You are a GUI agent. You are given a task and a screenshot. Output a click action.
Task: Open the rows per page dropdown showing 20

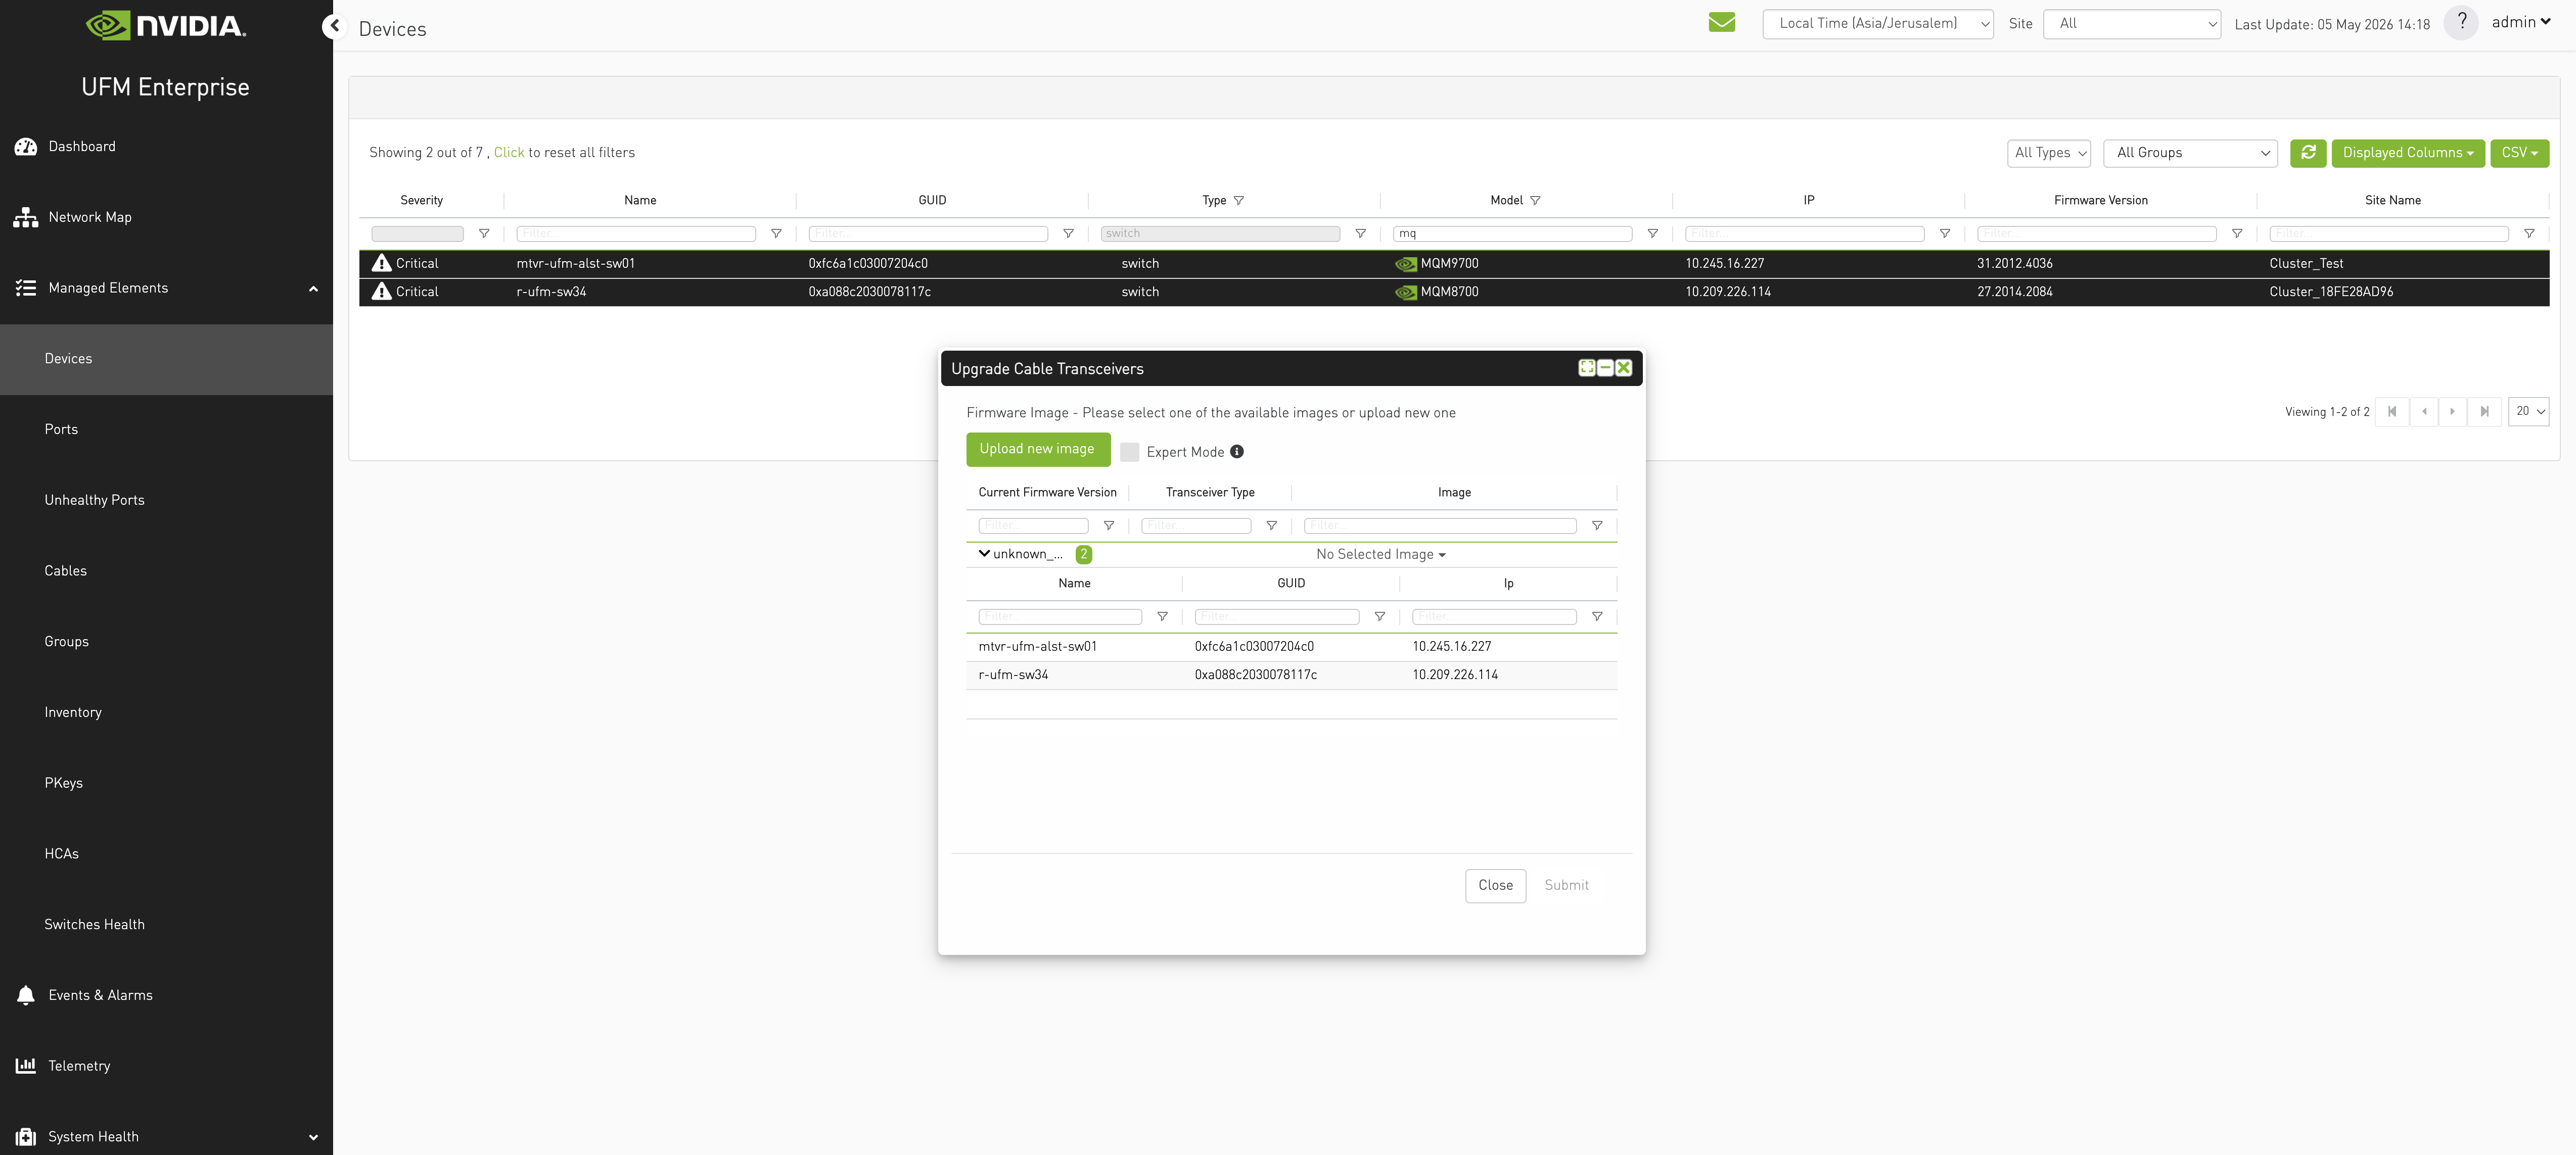(2528, 412)
